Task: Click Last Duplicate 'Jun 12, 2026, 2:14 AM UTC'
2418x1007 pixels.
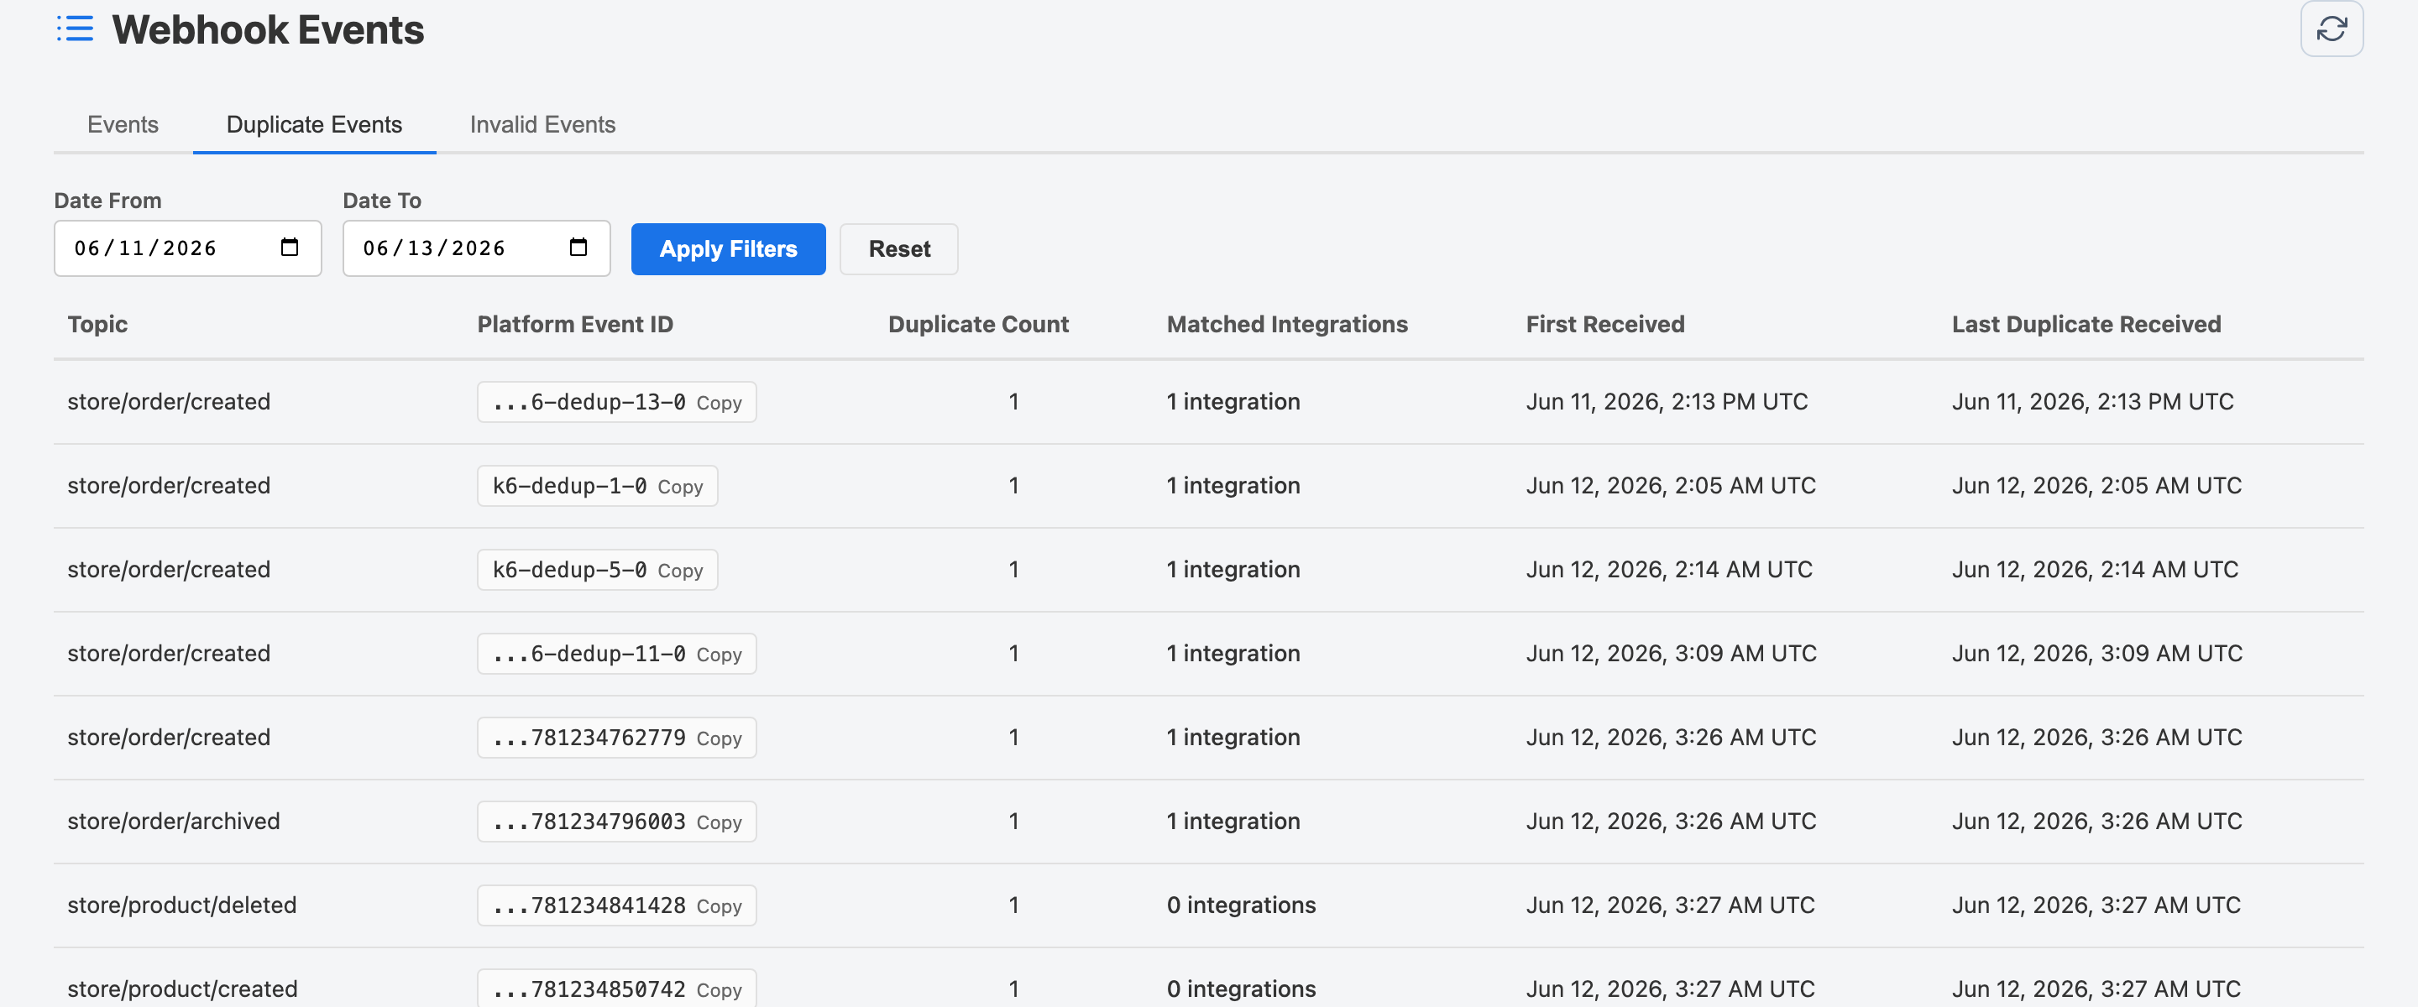Action: [x=2095, y=569]
